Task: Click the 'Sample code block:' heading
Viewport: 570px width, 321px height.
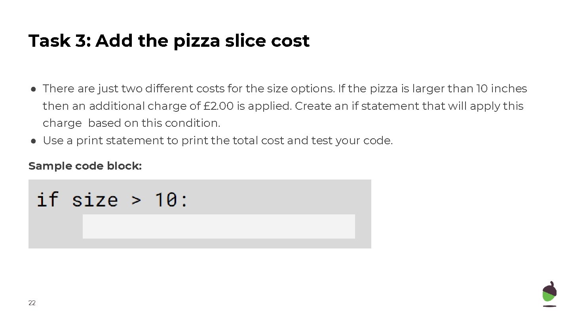Action: [x=85, y=166]
